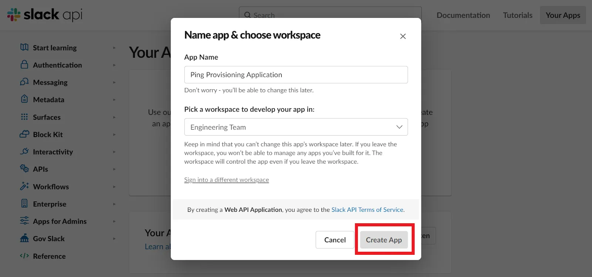Screen dimensions: 592x277
Task: Open the Slack API Terms of Service link
Action: point(368,210)
